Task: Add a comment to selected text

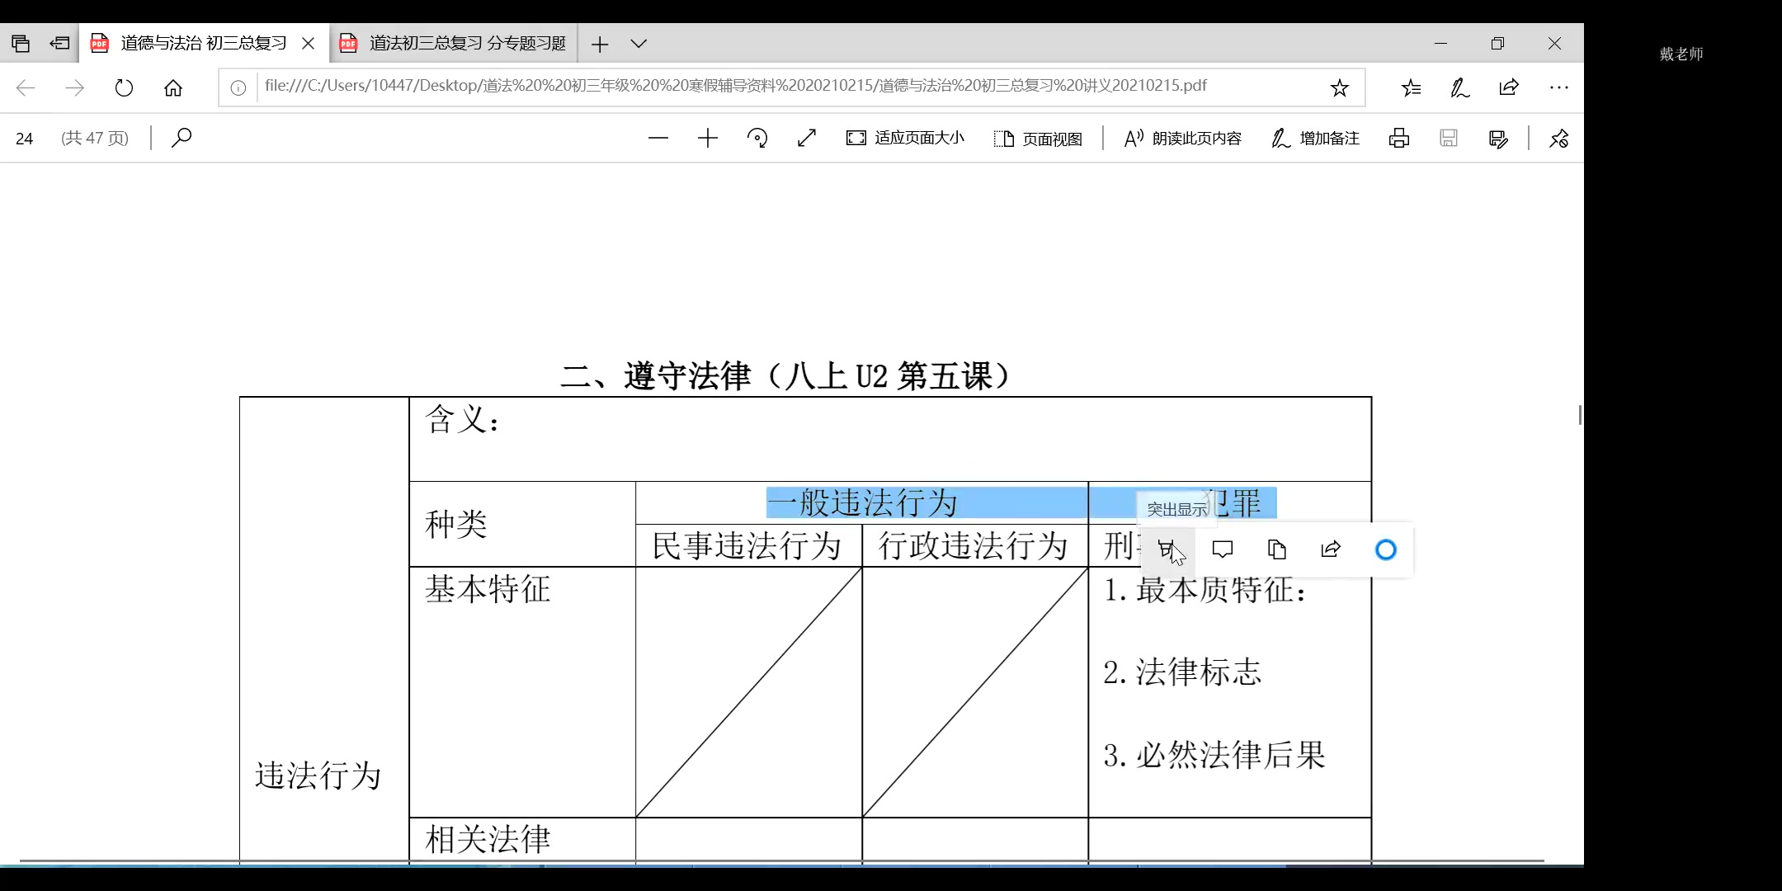Action: 1223,549
